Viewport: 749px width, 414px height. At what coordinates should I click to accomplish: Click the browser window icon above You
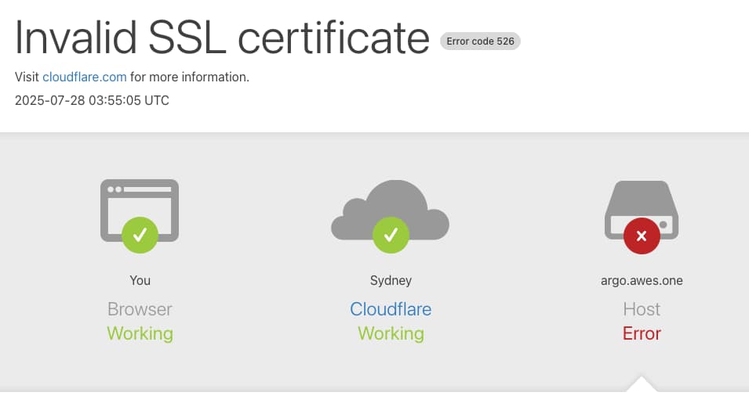140,210
